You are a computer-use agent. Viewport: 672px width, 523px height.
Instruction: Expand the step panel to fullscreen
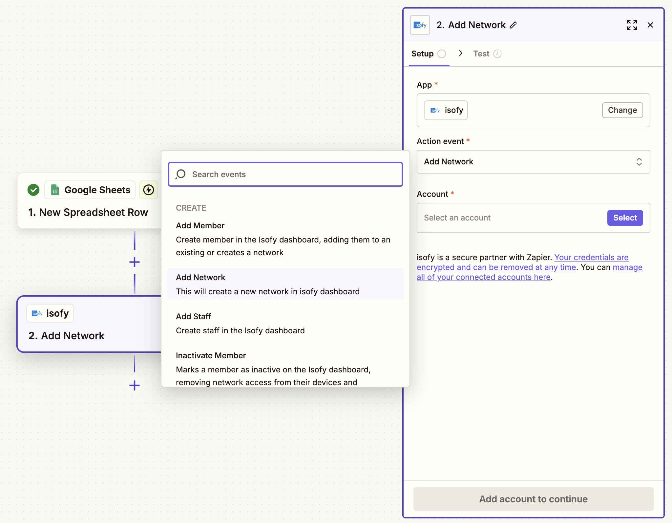click(x=632, y=25)
